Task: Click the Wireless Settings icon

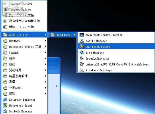Action: tap(82, 70)
